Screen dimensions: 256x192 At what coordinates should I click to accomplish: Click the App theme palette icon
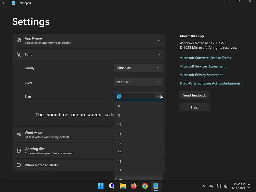[x=19, y=40]
